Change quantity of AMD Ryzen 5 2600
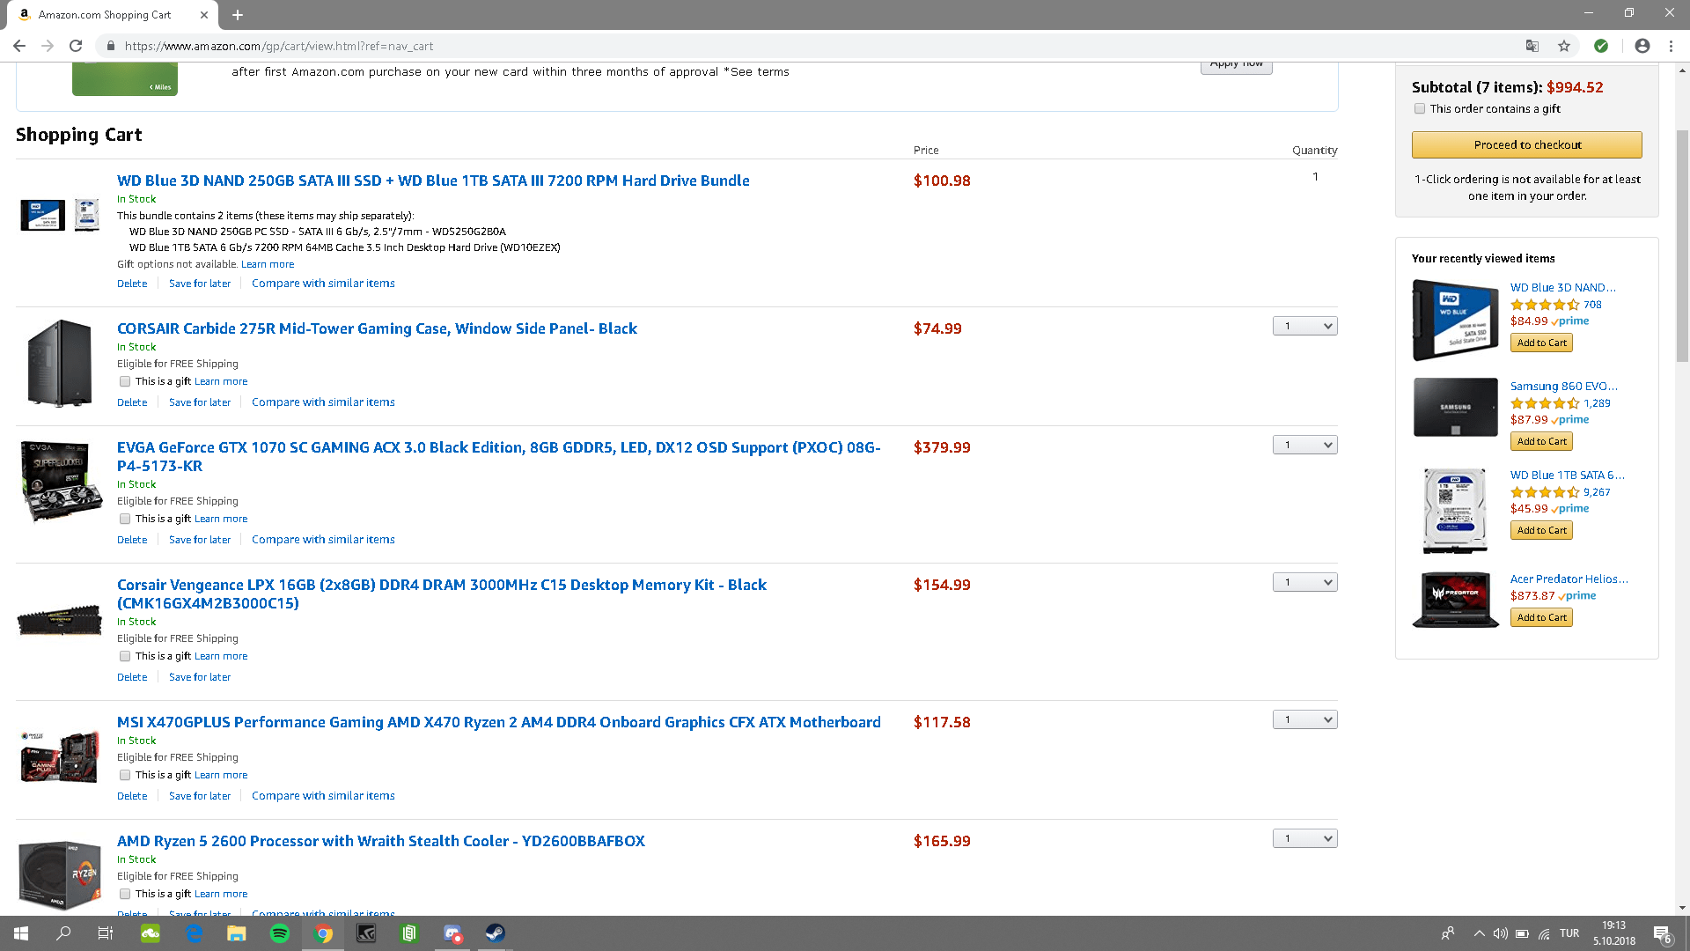 1304,838
